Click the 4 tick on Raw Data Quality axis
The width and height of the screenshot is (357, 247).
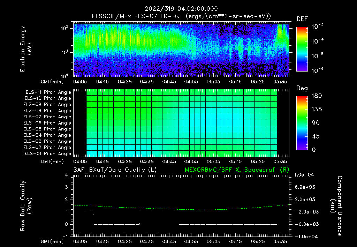[x=67, y=175]
